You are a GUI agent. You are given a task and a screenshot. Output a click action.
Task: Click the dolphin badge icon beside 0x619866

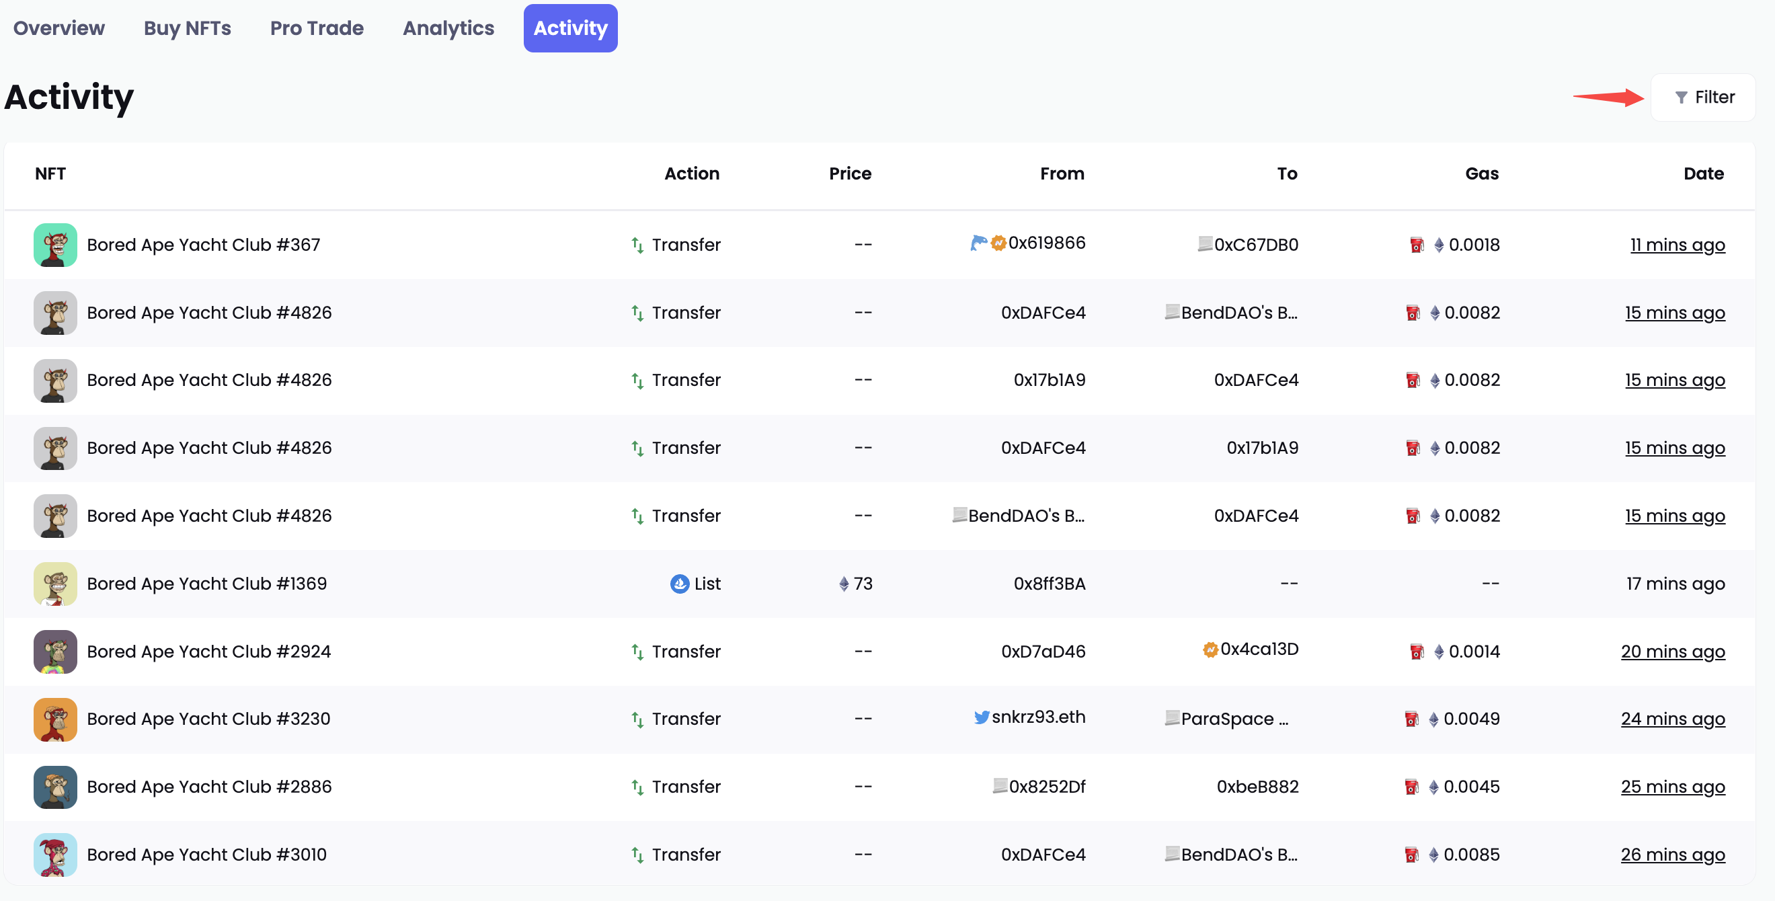[978, 243]
